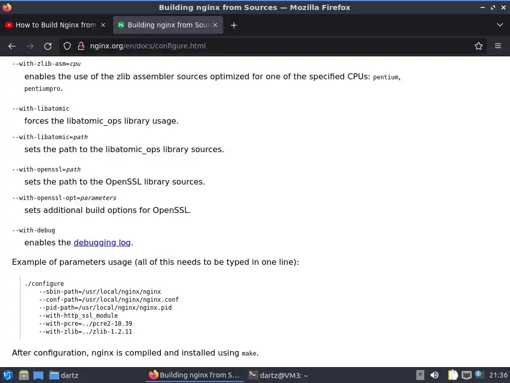Switch to the How to Build Nginx tab
Screen dimensions: 510x383
[56, 25]
